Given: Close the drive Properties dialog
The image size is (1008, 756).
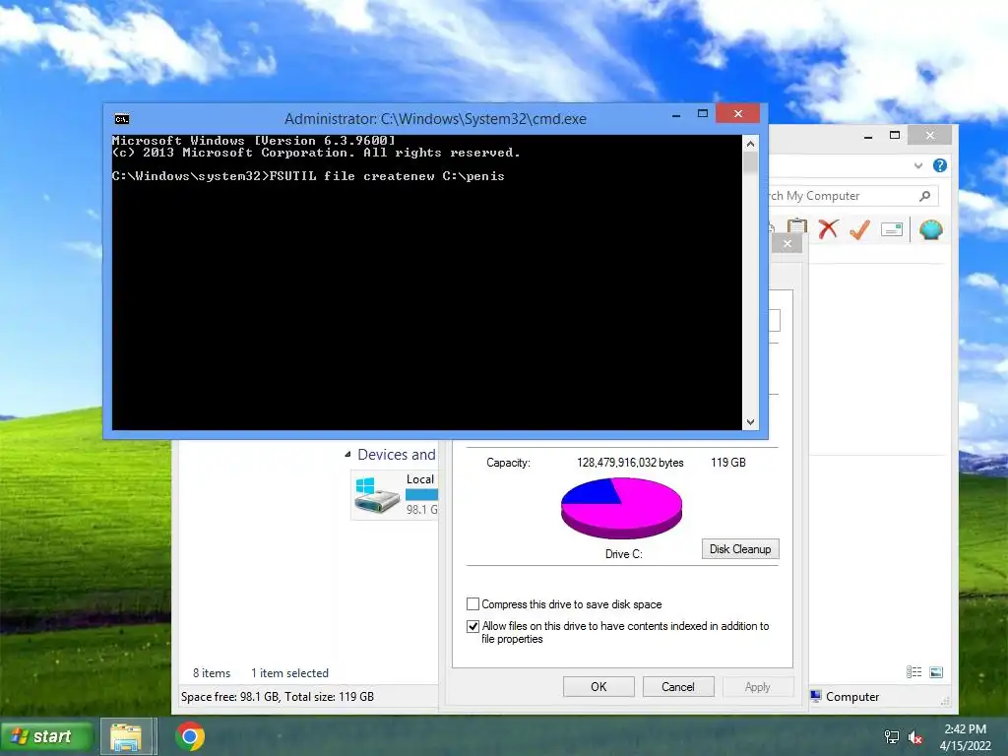Looking at the screenshot, I should tap(787, 244).
